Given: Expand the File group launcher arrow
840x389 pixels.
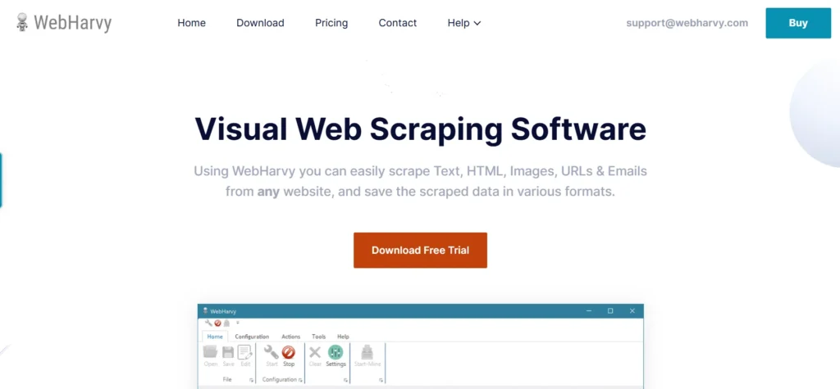Looking at the screenshot, I should click(x=251, y=381).
